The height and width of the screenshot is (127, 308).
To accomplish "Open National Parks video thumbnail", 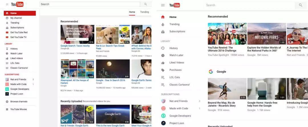I will [267, 34].
